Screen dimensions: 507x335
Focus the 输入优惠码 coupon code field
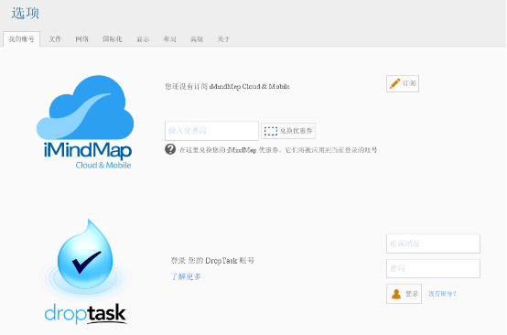[211, 131]
